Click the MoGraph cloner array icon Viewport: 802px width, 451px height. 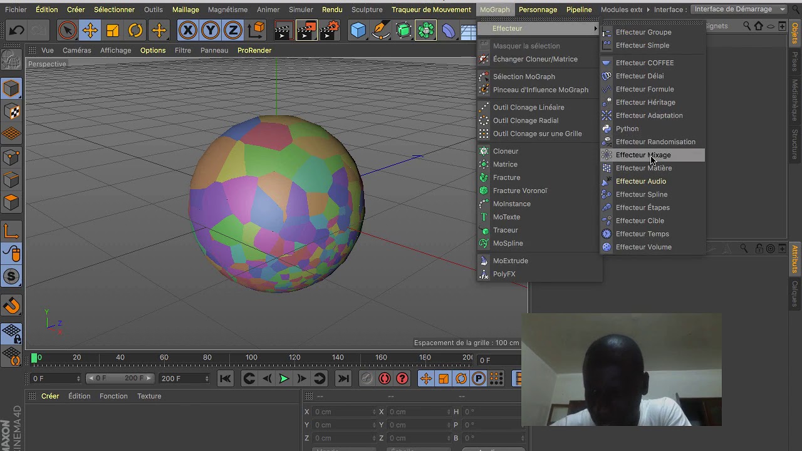[425, 30]
